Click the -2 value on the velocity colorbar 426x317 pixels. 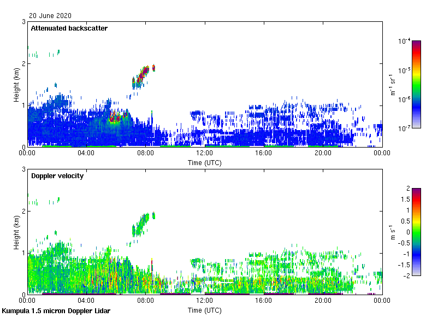tap(406, 275)
